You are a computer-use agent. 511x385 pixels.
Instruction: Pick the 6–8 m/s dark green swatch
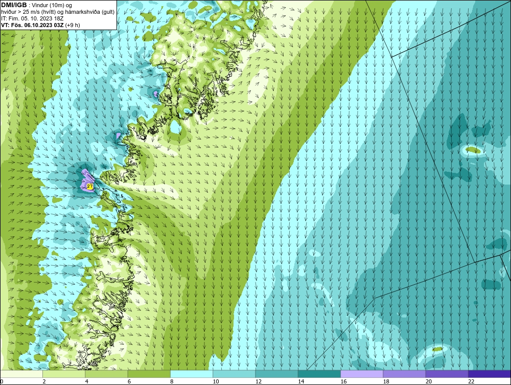(149, 374)
